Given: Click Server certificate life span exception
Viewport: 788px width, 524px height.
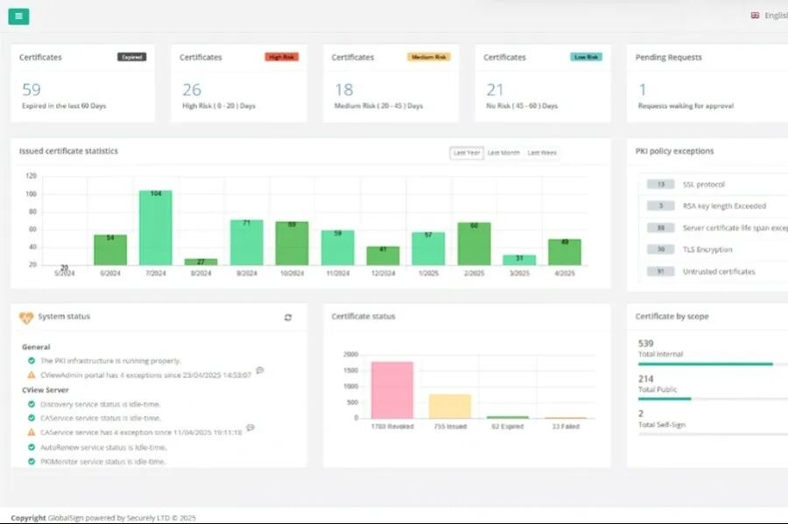Looking at the screenshot, I should [x=735, y=227].
